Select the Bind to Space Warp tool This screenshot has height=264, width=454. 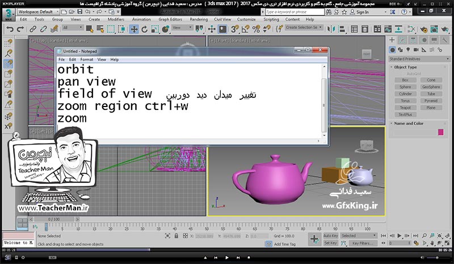tap(54, 29)
